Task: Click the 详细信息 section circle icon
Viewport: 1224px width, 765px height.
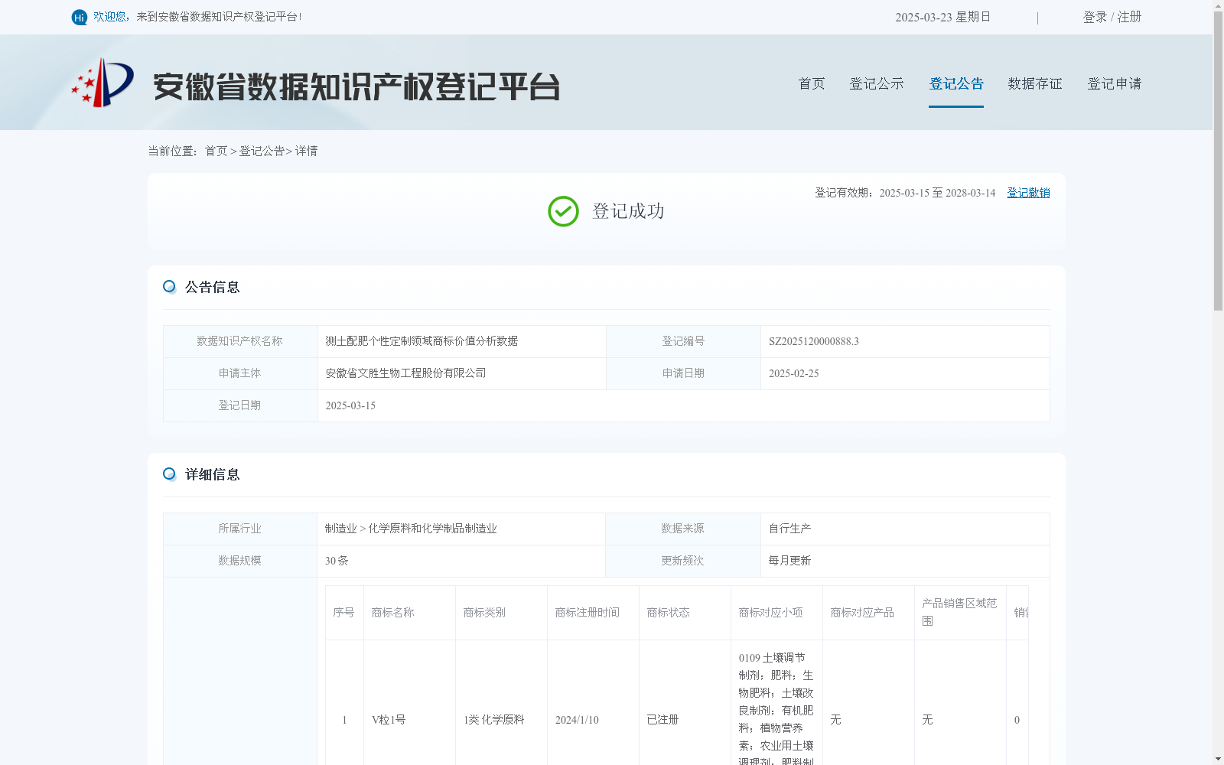Action: pyautogui.click(x=169, y=474)
